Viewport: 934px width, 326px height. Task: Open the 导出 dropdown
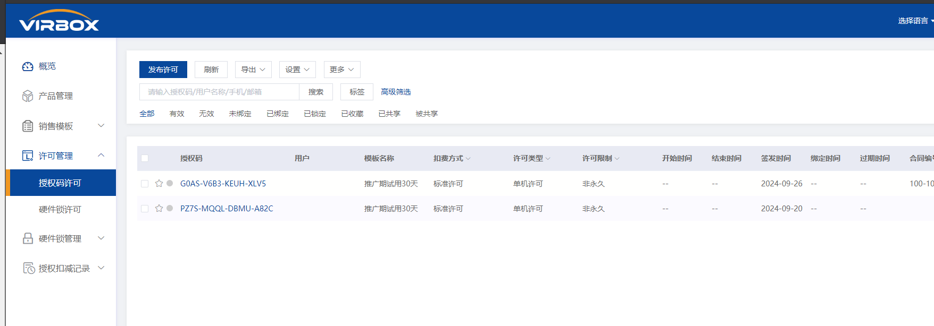click(x=253, y=70)
